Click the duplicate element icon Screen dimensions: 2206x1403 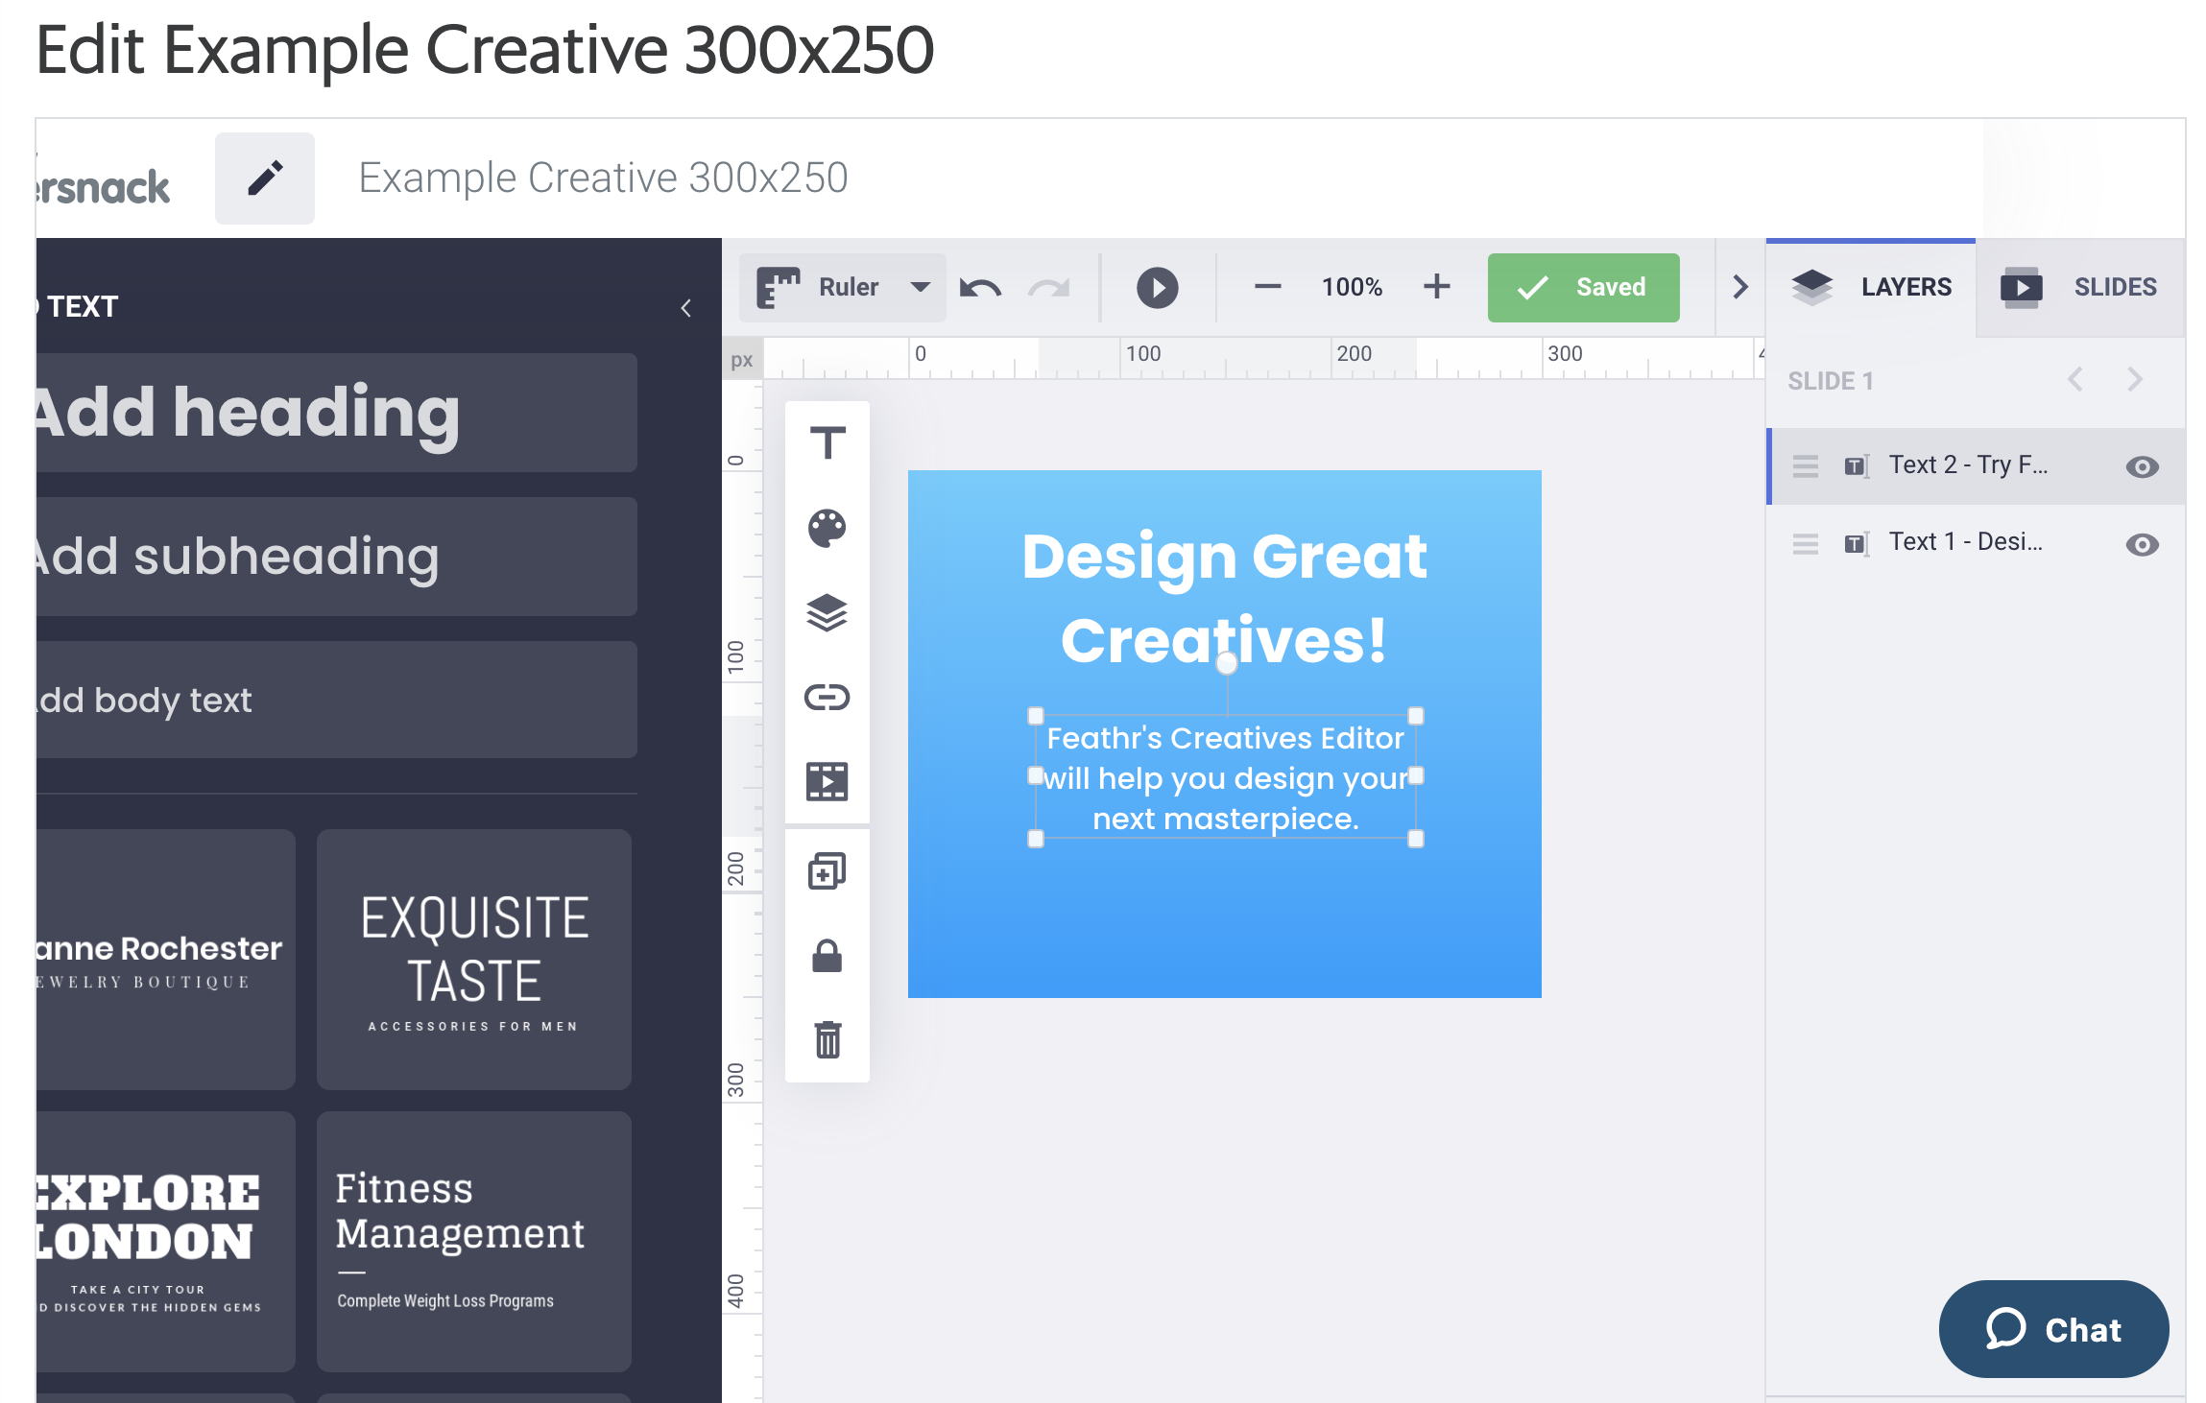pyautogui.click(x=827, y=871)
